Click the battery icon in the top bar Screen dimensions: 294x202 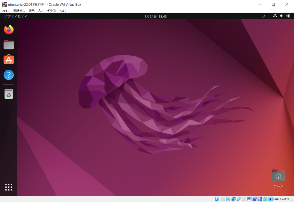[x=288, y=16]
